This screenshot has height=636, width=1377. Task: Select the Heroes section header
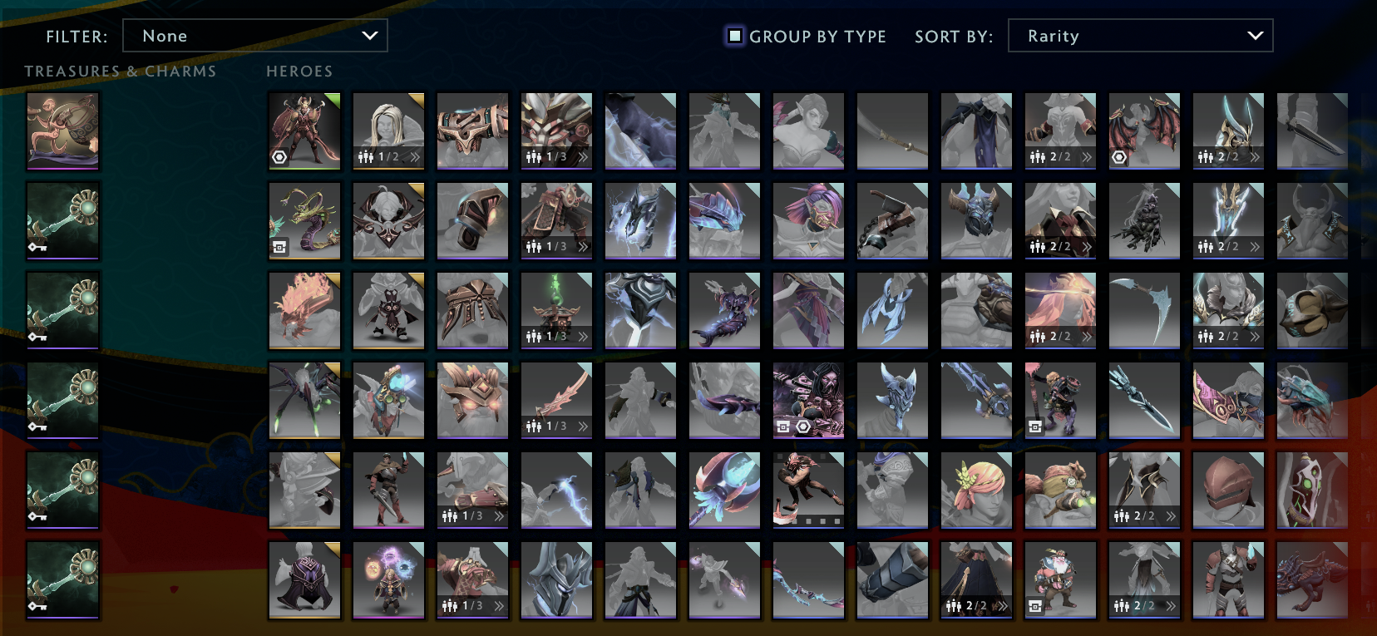pos(299,71)
